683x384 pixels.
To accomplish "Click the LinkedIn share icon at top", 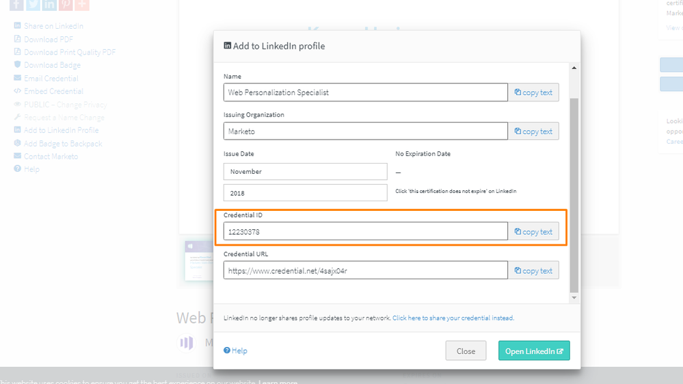I will click(49, 5).
